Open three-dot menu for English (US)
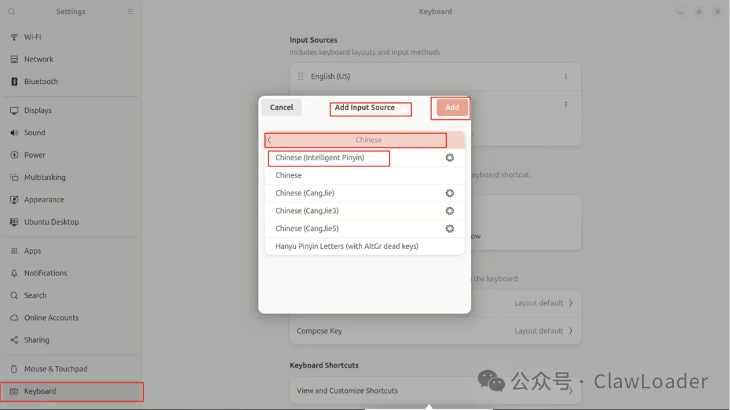 566,76
